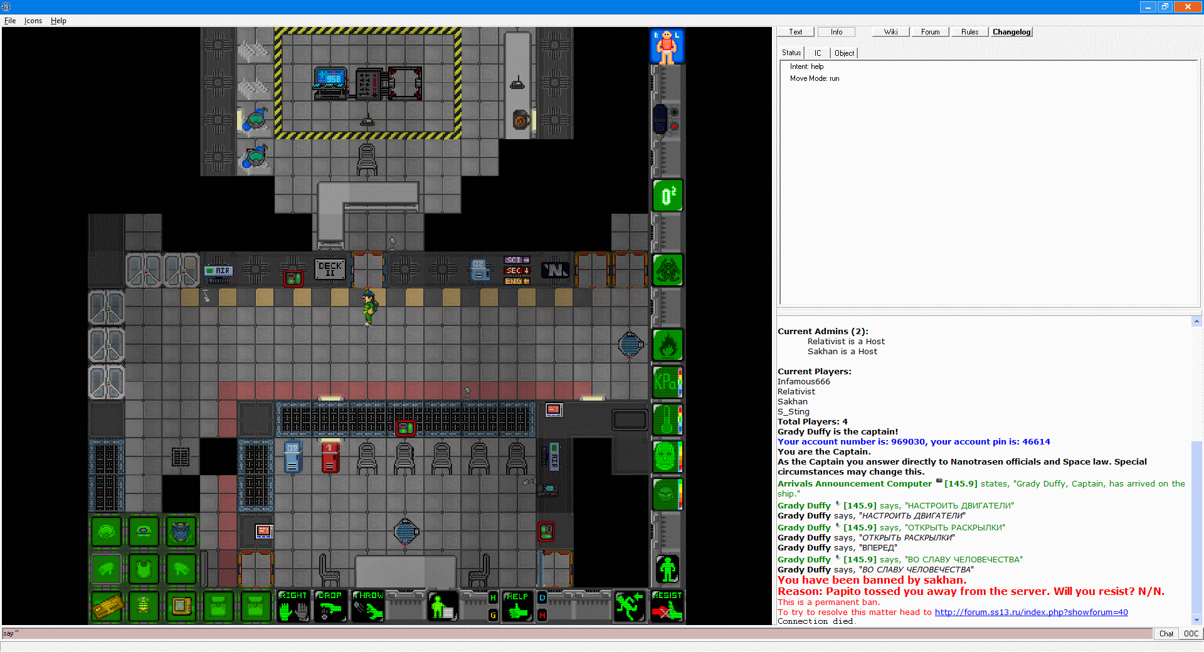
Task: Click the yellow PDA inventory slot
Action: coord(181,606)
